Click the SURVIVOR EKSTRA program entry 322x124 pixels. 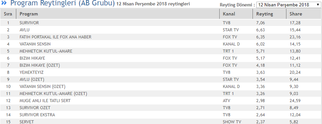coord(37,115)
